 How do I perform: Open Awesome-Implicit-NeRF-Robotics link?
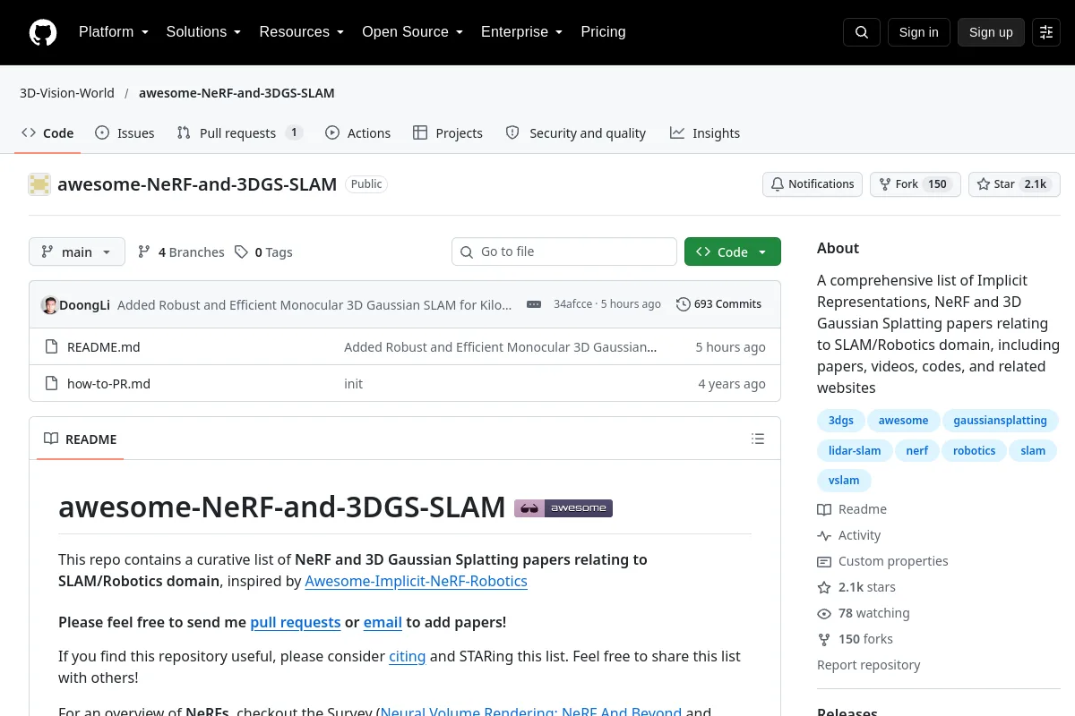(x=416, y=581)
